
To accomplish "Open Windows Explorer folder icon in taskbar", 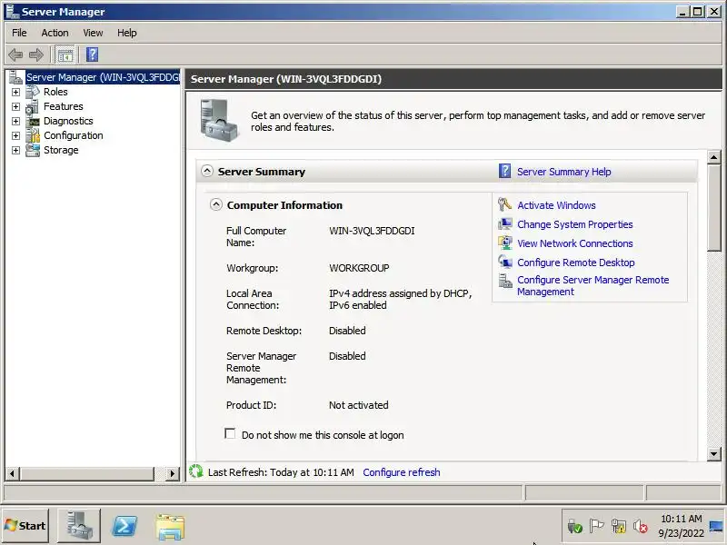I will (170, 527).
